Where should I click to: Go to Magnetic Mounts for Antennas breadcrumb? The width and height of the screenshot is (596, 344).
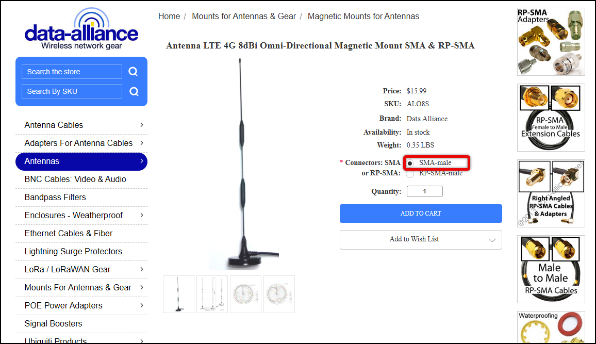(363, 17)
